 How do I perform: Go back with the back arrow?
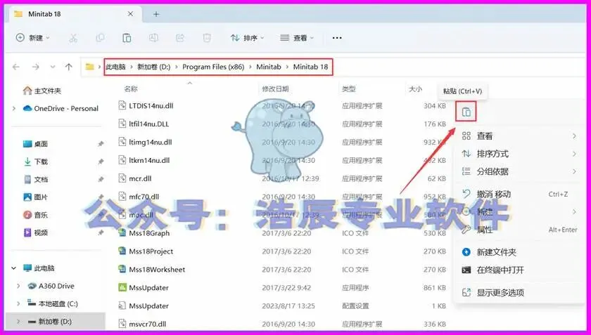point(15,67)
